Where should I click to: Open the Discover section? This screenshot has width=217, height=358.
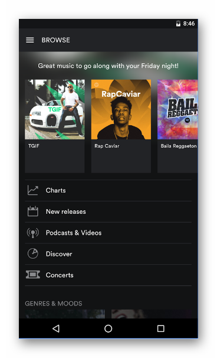point(108,254)
